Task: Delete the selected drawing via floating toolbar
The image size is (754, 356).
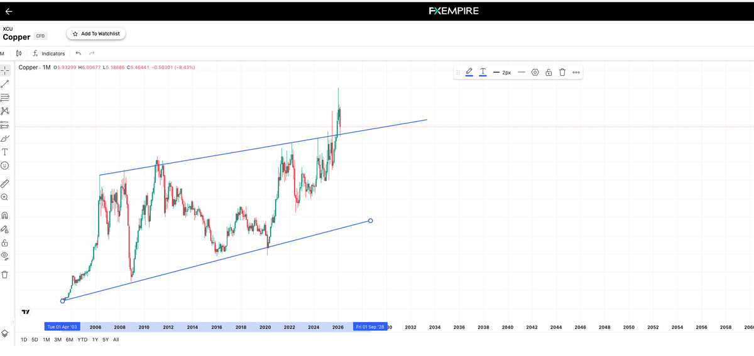Action: coord(562,72)
